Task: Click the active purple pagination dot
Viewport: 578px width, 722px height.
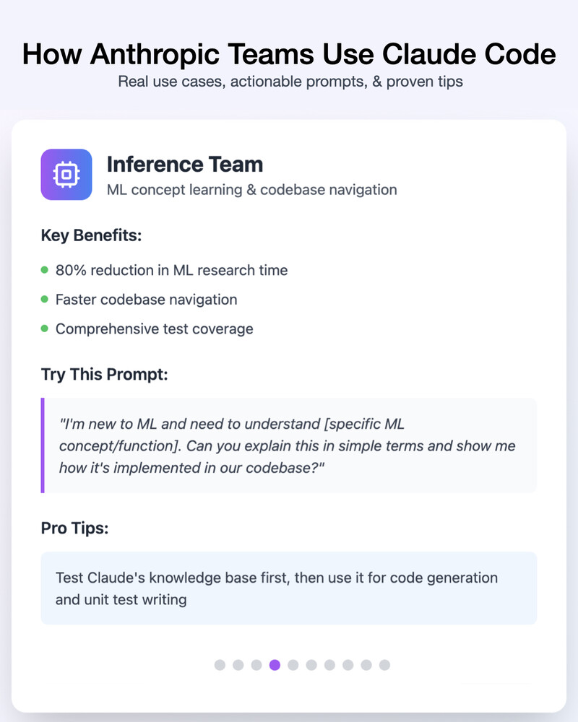Action: point(275,665)
